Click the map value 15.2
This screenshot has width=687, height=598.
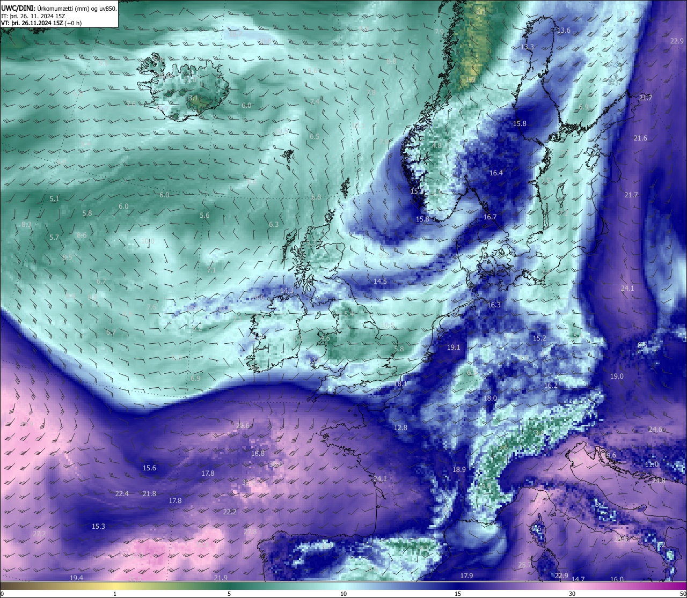point(539,338)
